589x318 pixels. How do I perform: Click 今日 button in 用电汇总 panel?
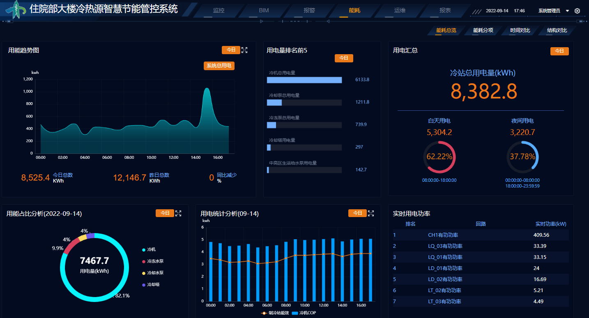(559, 51)
